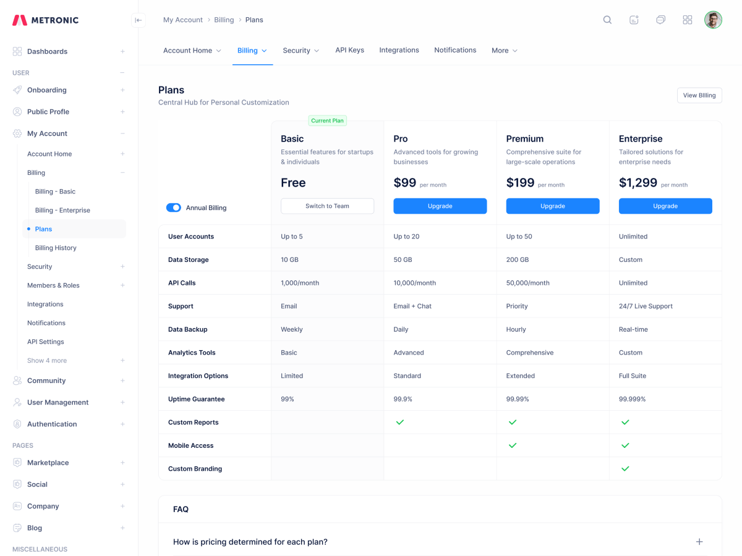Open the apps grid icon
Image resolution: width=742 pixels, height=556 pixels.
[687, 20]
